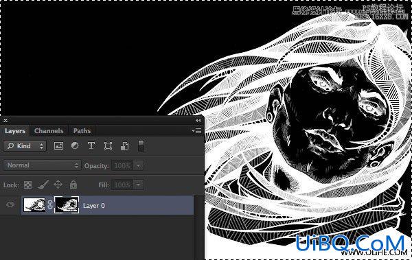
Task: Switch to the Channels tab
Action: pyautogui.click(x=49, y=131)
